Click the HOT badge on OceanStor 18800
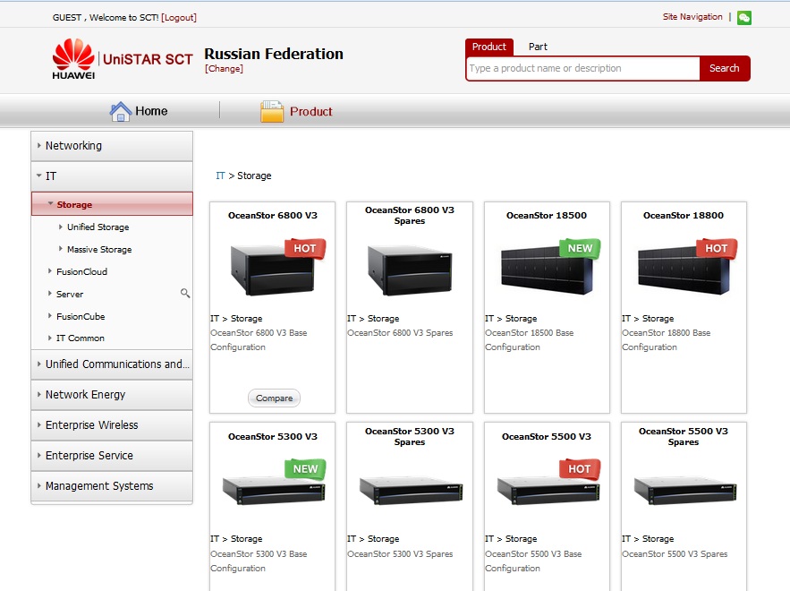Screen dimensions: 790x591 [717, 249]
